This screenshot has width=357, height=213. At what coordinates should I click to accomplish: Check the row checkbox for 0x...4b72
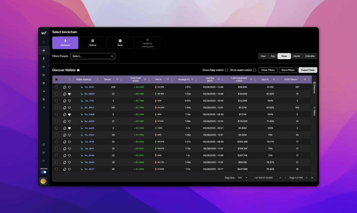click(56, 169)
